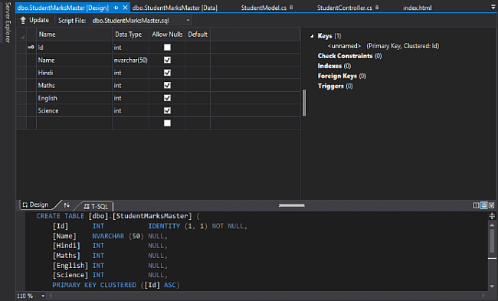Click the Maths name cell
The height and width of the screenshot is (301, 498).
click(74, 86)
